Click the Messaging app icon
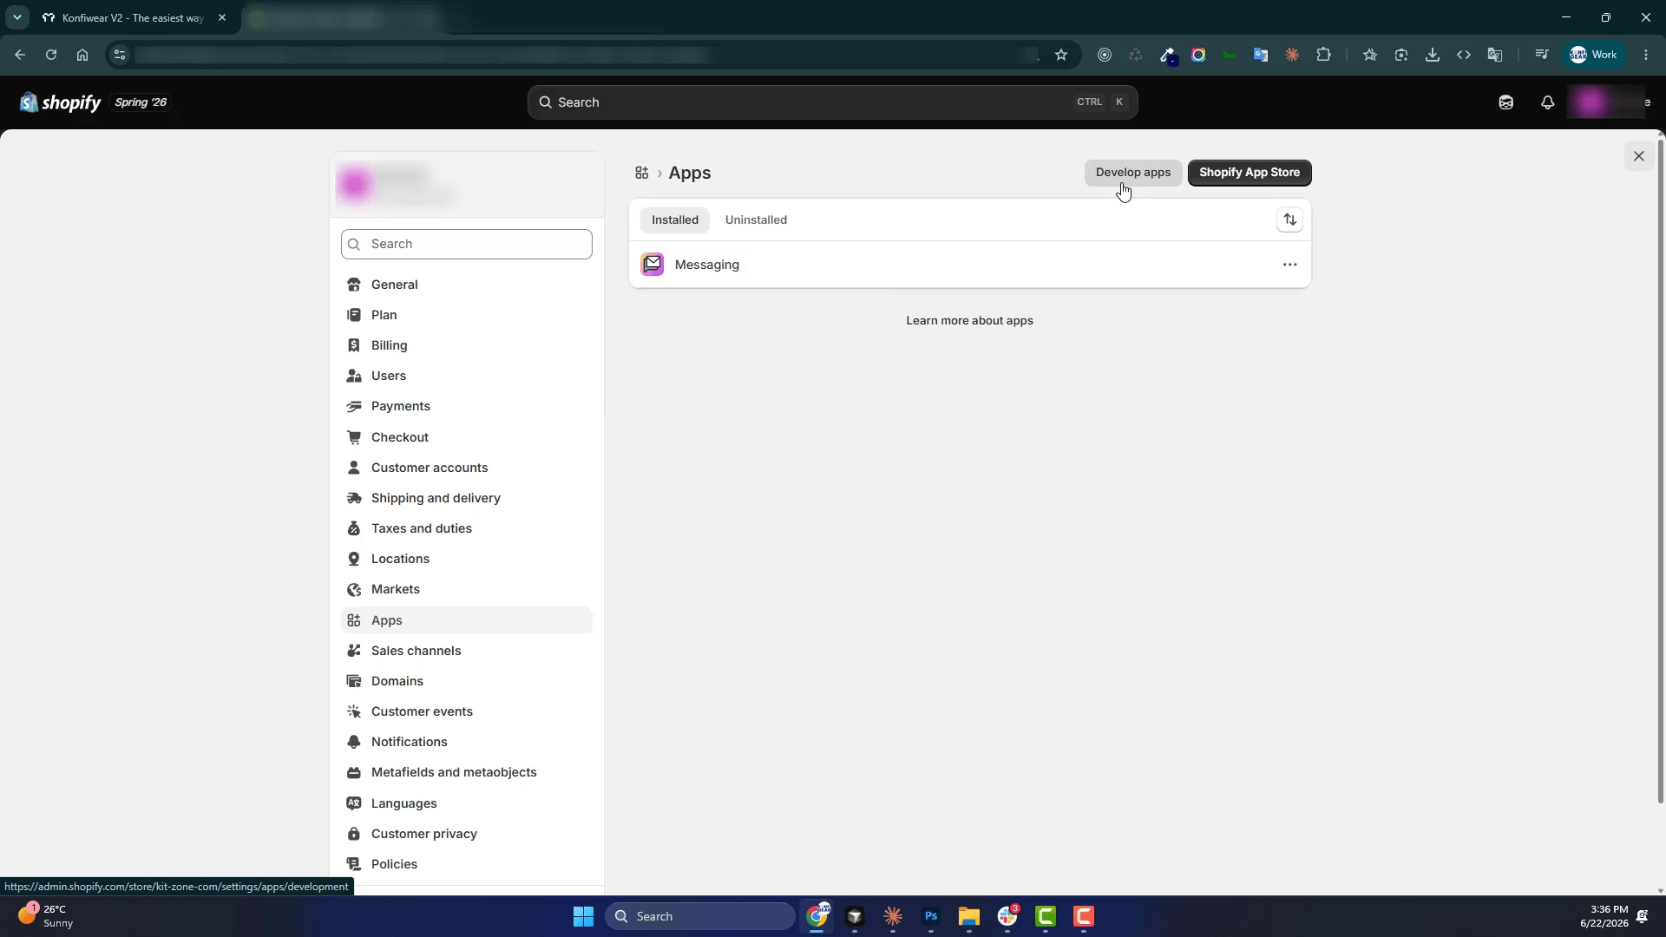1666x937 pixels. (x=653, y=265)
